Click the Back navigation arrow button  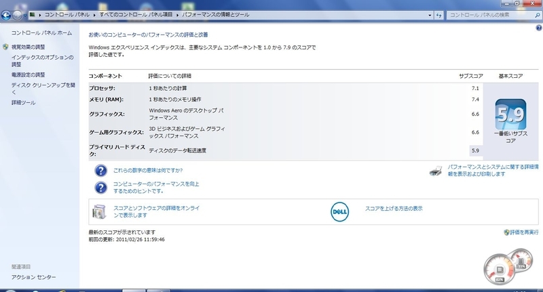[6, 15]
